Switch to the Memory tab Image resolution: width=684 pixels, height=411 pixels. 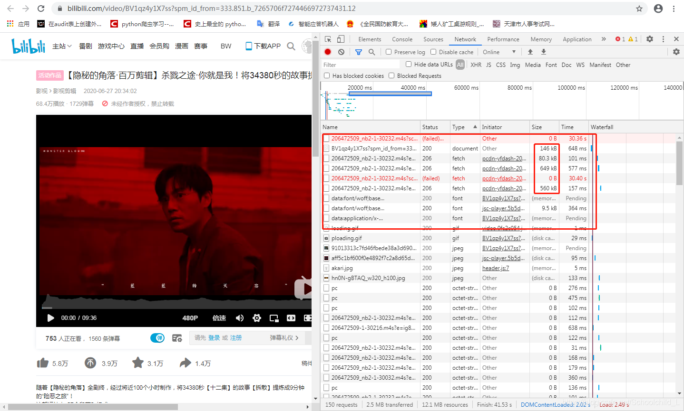click(x=541, y=39)
